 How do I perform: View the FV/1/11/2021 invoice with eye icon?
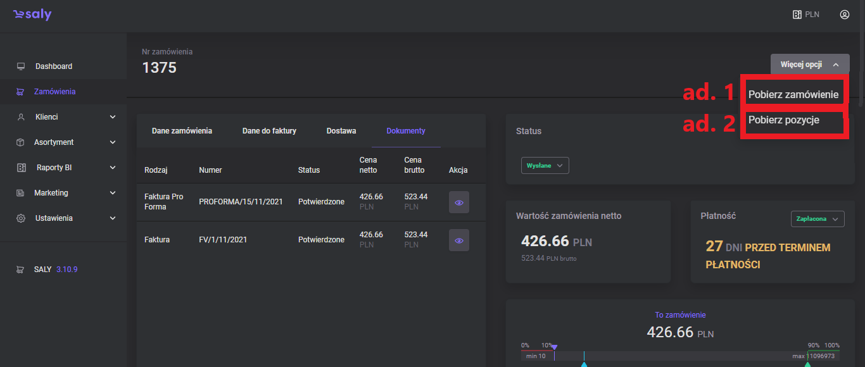point(459,240)
